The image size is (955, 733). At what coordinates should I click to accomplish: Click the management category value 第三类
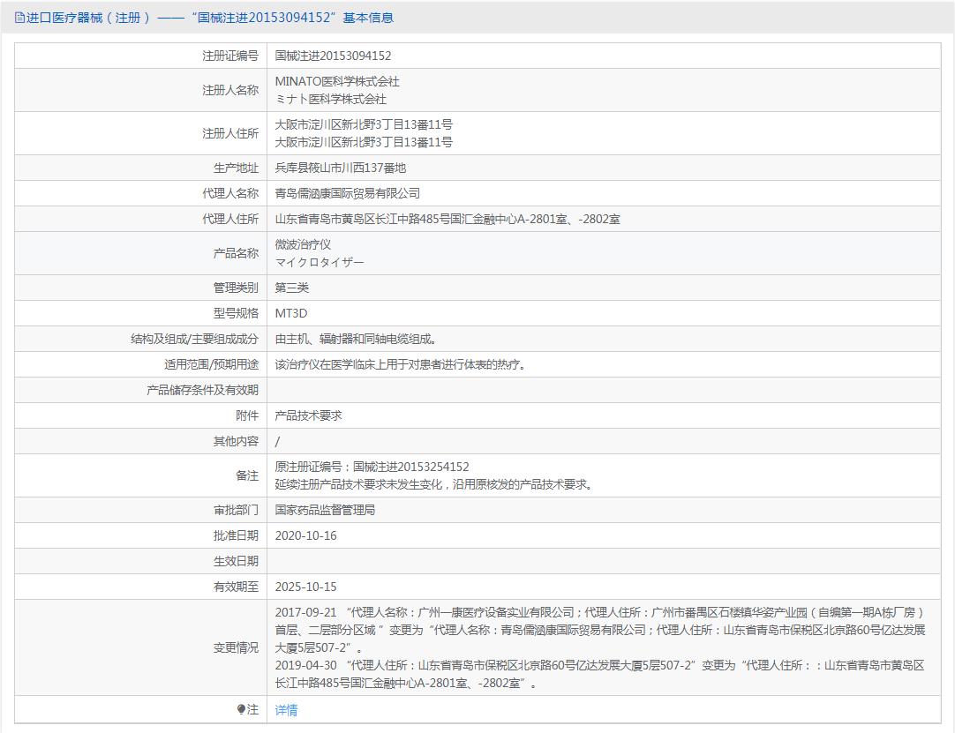click(x=291, y=288)
